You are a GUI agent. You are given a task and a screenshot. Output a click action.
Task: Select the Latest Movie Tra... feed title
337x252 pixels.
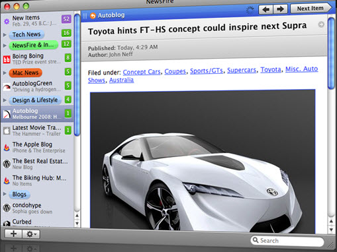click(x=36, y=127)
